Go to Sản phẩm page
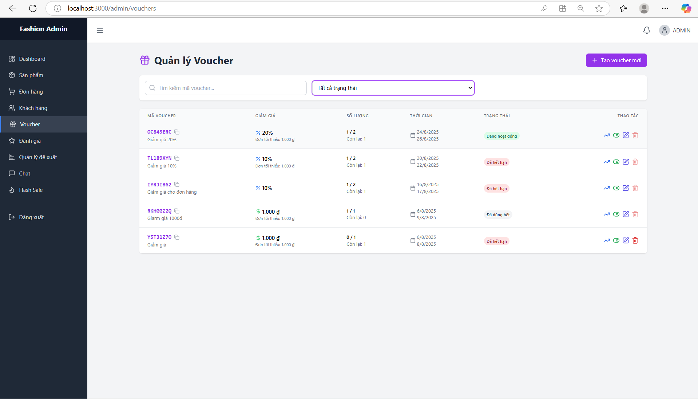Viewport: 698px width, 399px height. (44, 75)
